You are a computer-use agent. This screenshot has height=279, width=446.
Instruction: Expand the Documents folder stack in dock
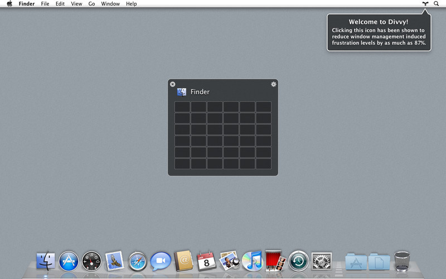pos(379,261)
